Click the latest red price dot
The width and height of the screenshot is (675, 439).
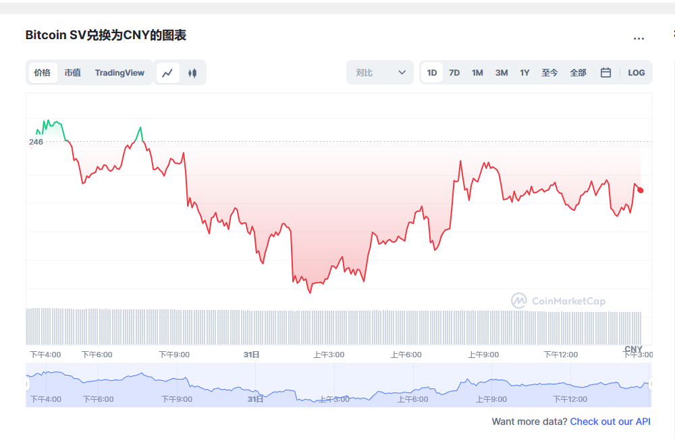[x=641, y=190]
